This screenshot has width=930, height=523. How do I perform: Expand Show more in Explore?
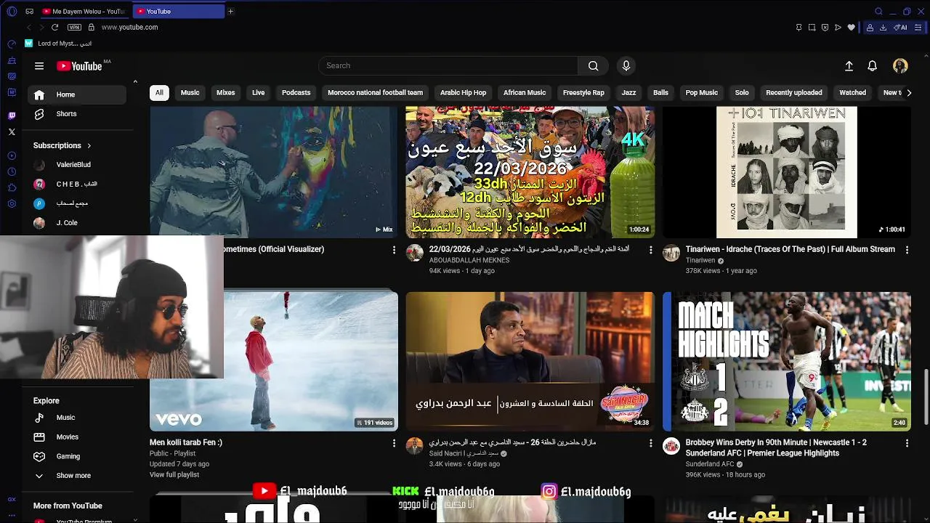coord(77,476)
